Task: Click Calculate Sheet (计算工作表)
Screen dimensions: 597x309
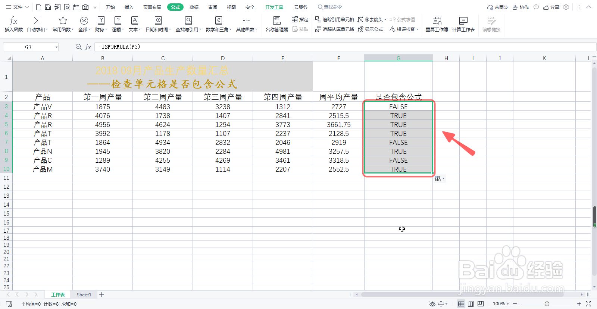Action: click(463, 24)
